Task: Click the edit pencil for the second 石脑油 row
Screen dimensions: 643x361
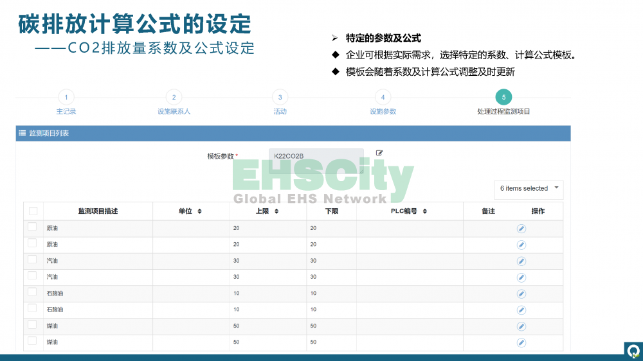Action: [521, 310]
